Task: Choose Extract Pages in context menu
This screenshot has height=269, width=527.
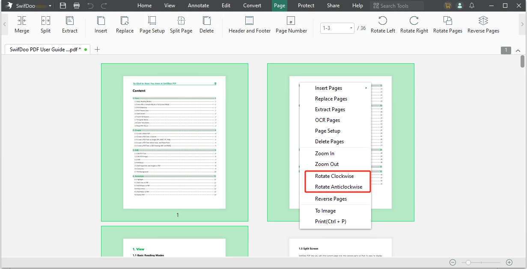Action: pyautogui.click(x=335, y=109)
